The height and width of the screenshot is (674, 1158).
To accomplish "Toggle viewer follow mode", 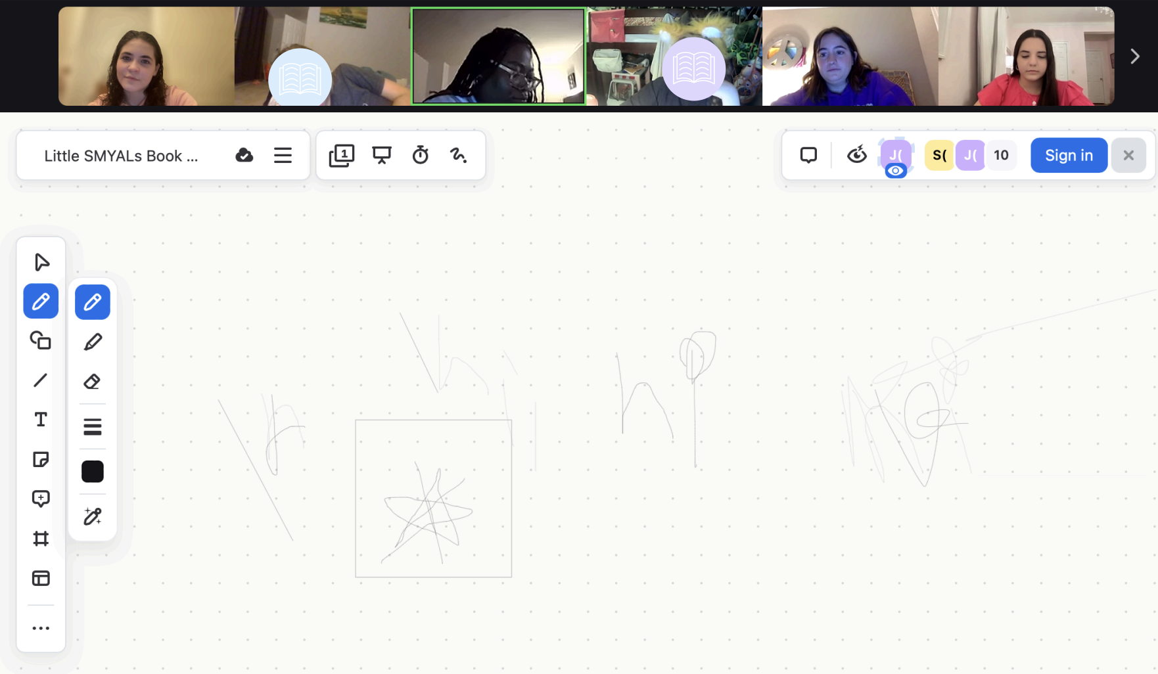I will point(856,155).
